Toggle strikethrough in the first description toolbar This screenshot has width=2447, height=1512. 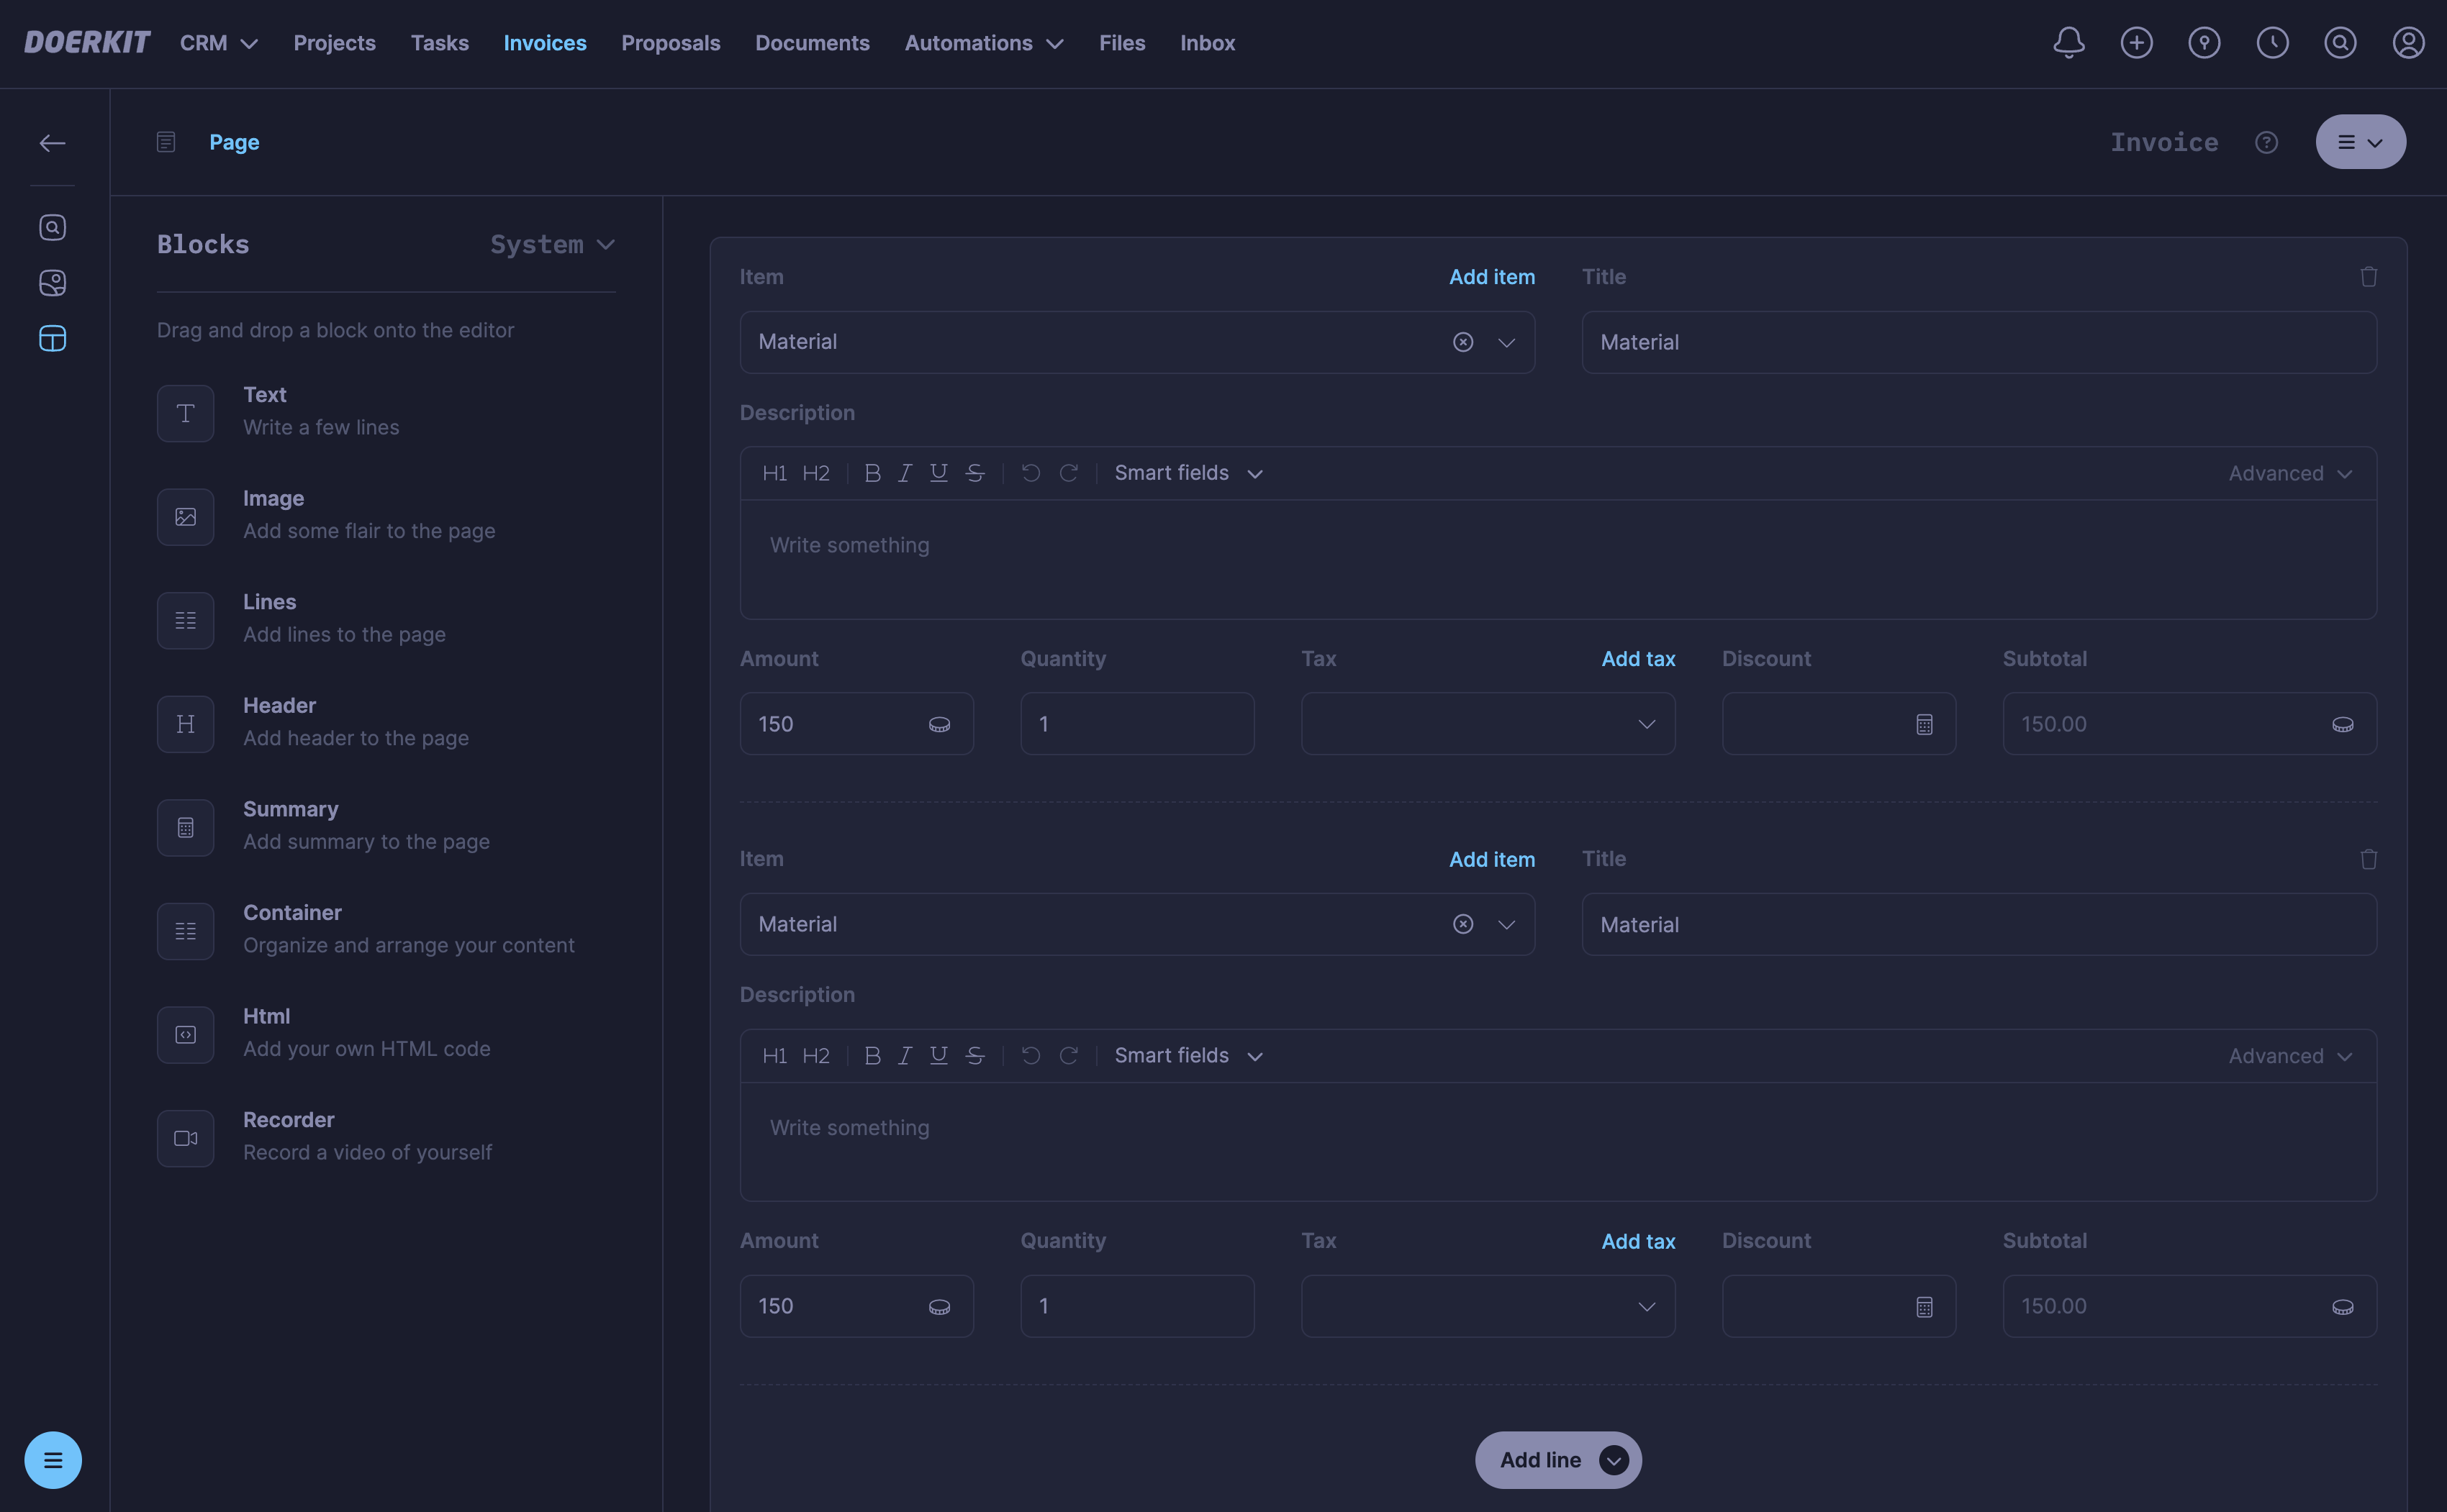(974, 473)
